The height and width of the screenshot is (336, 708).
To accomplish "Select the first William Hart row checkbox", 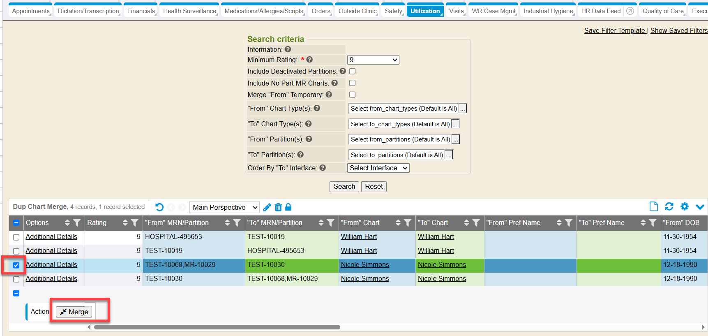I will coord(16,237).
